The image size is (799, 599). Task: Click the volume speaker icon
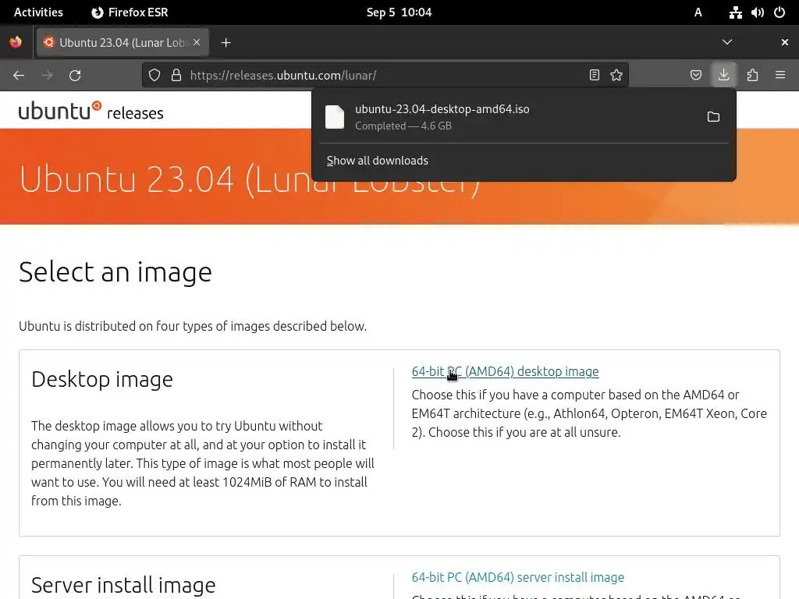tap(757, 12)
